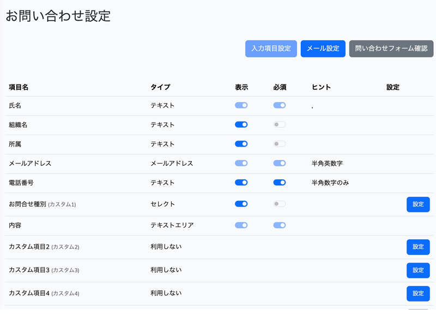Enable 必須 for お問合せ種別
This screenshot has height=327, width=436.
coord(279,204)
